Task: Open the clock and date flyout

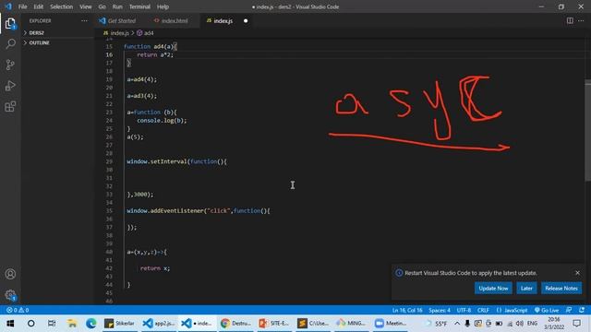Action: click(553, 324)
